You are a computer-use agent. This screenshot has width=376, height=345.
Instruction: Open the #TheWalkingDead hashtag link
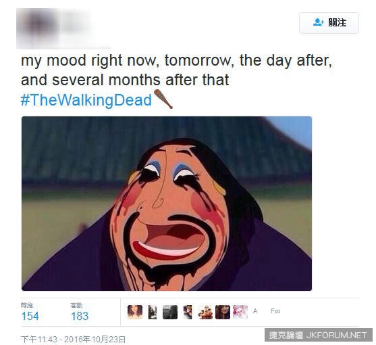tap(86, 100)
